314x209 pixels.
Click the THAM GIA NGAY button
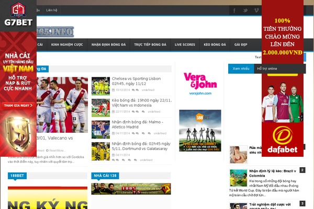(x=18, y=106)
